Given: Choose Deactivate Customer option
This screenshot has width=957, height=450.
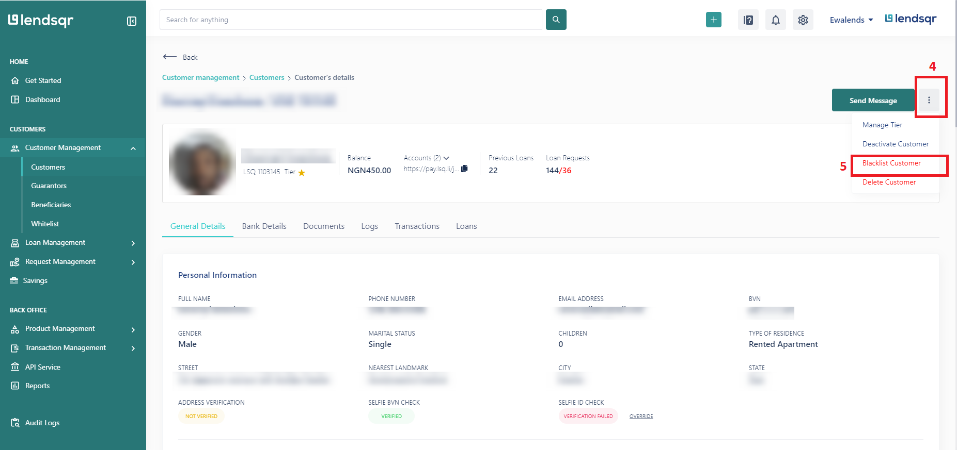Looking at the screenshot, I should point(896,144).
